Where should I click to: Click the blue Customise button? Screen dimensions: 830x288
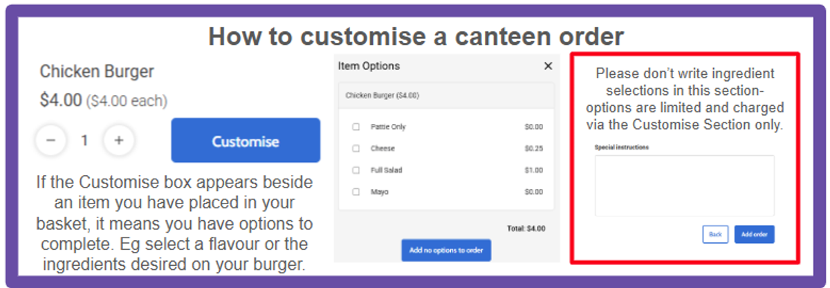(246, 141)
